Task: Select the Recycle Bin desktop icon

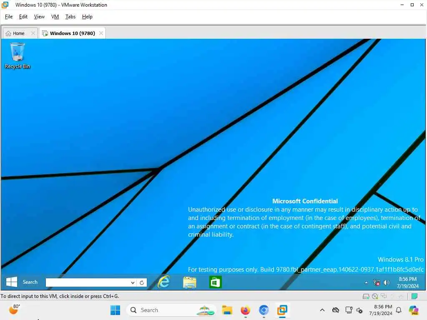Action: tap(18, 55)
